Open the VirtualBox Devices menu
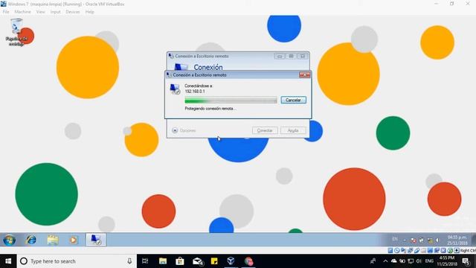Image resolution: width=476 pixels, height=268 pixels. pos(73,12)
